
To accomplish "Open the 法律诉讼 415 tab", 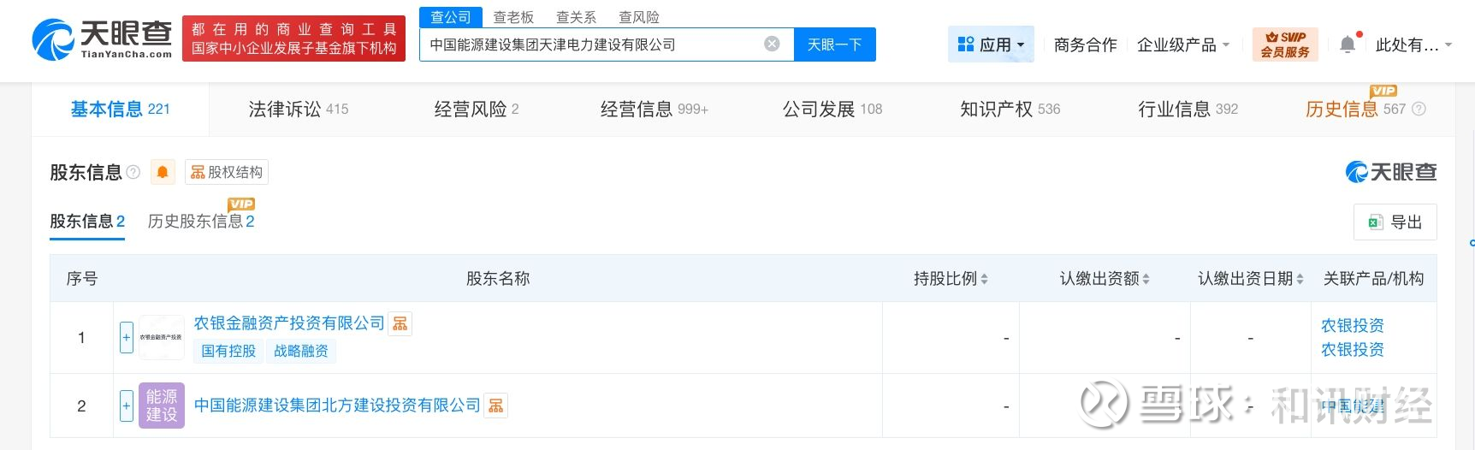I will click(x=299, y=109).
